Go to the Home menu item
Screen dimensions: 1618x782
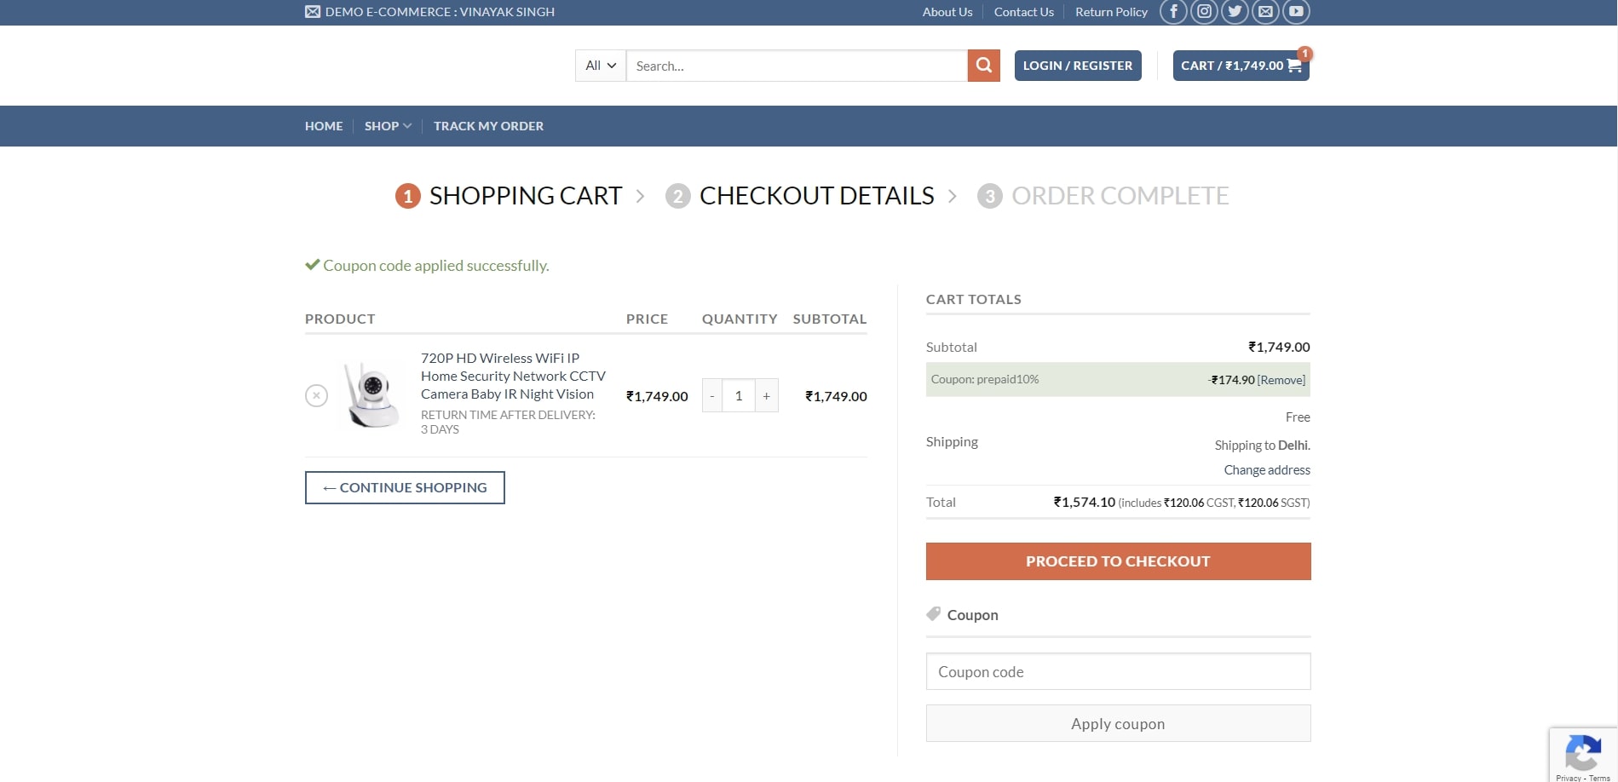(324, 126)
